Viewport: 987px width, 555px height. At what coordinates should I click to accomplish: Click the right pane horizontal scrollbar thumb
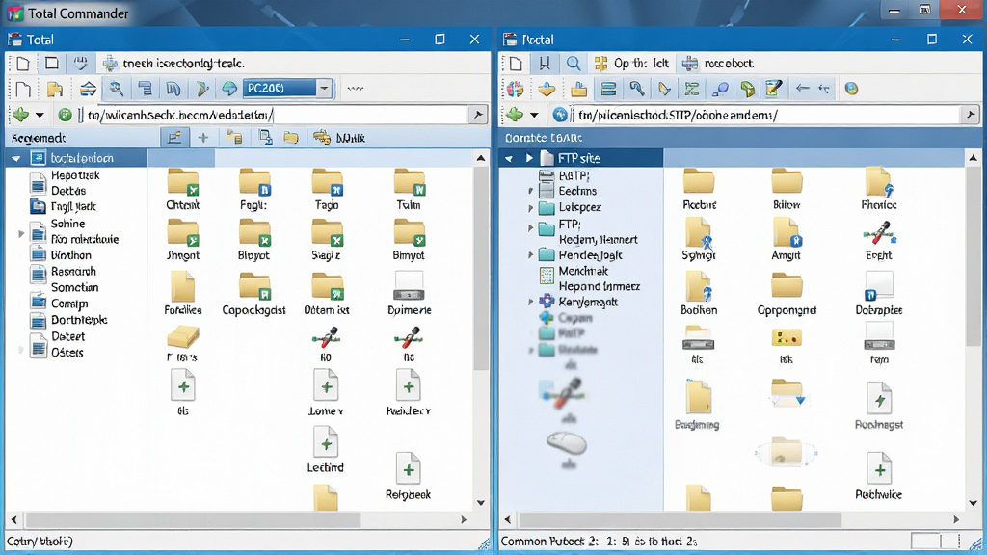pos(680,519)
